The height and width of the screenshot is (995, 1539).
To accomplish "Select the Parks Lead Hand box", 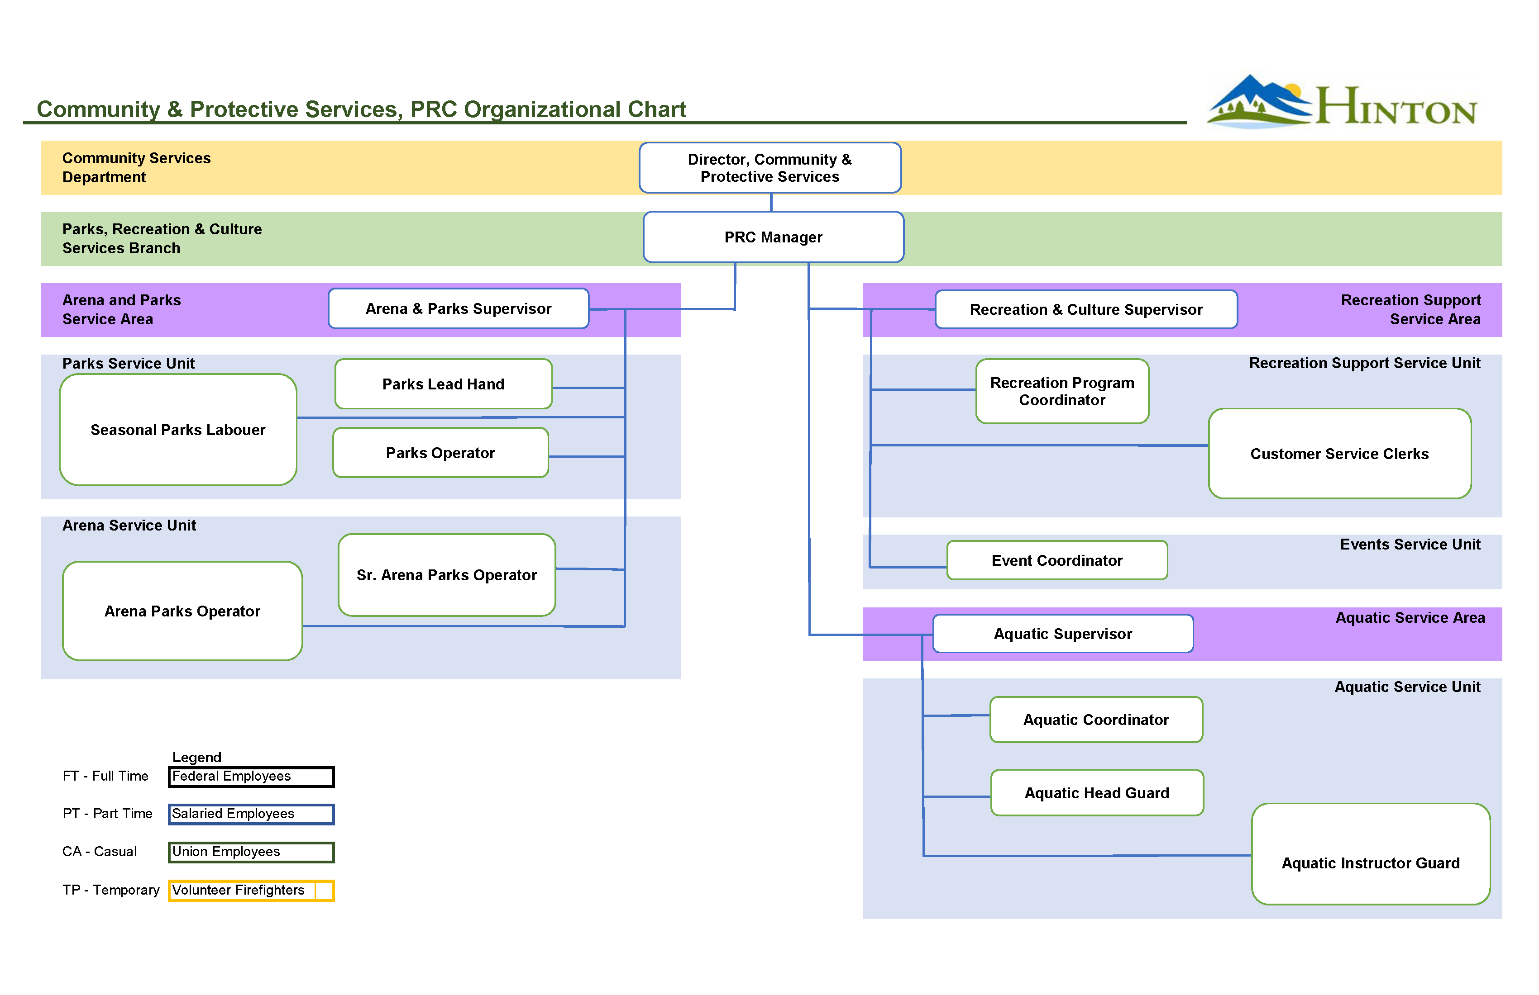I will click(x=443, y=384).
